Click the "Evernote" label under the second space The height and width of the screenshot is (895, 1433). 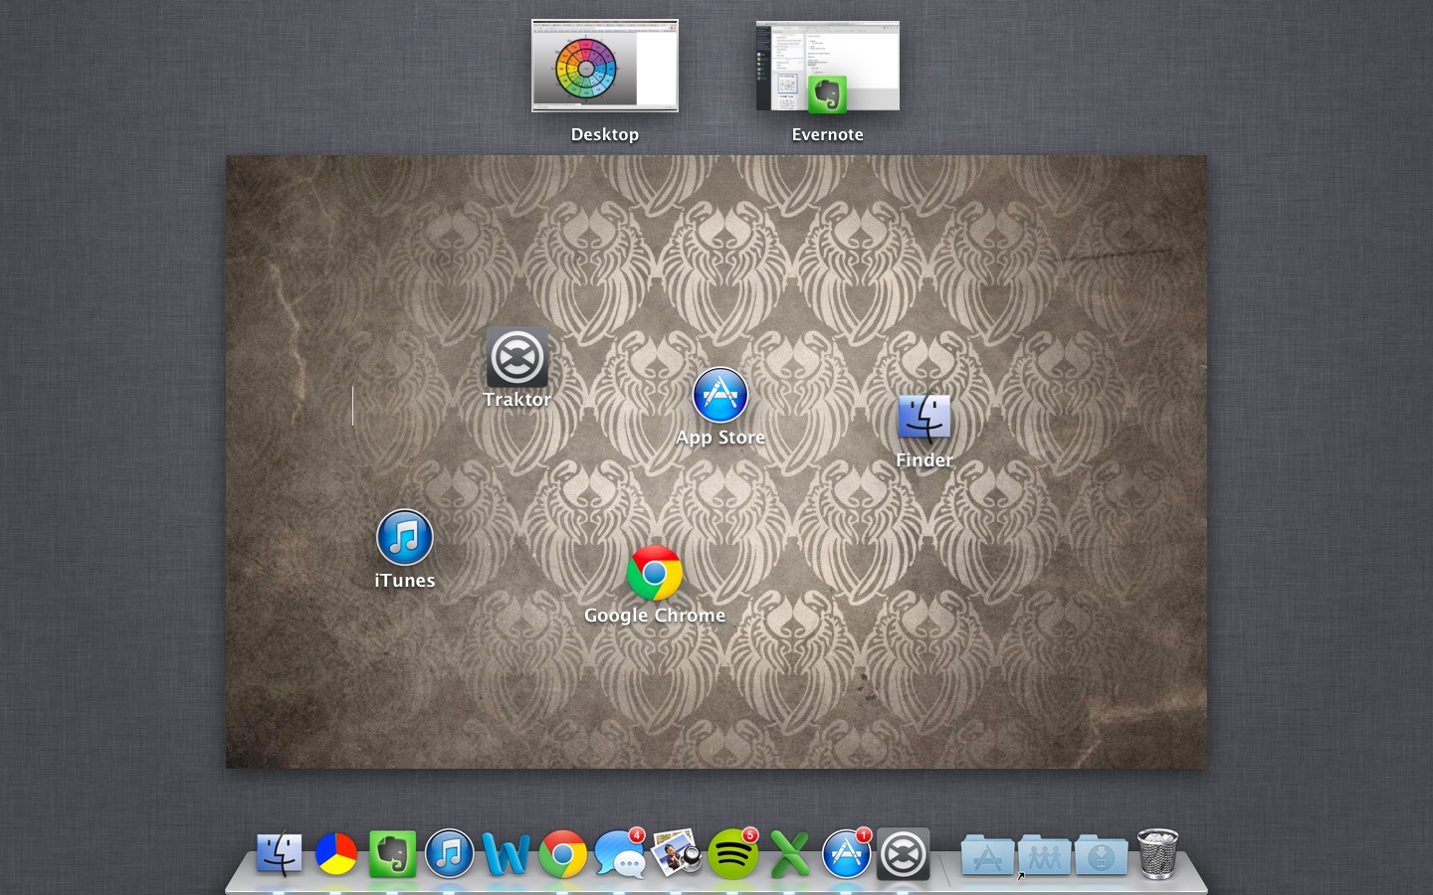pyautogui.click(x=828, y=134)
